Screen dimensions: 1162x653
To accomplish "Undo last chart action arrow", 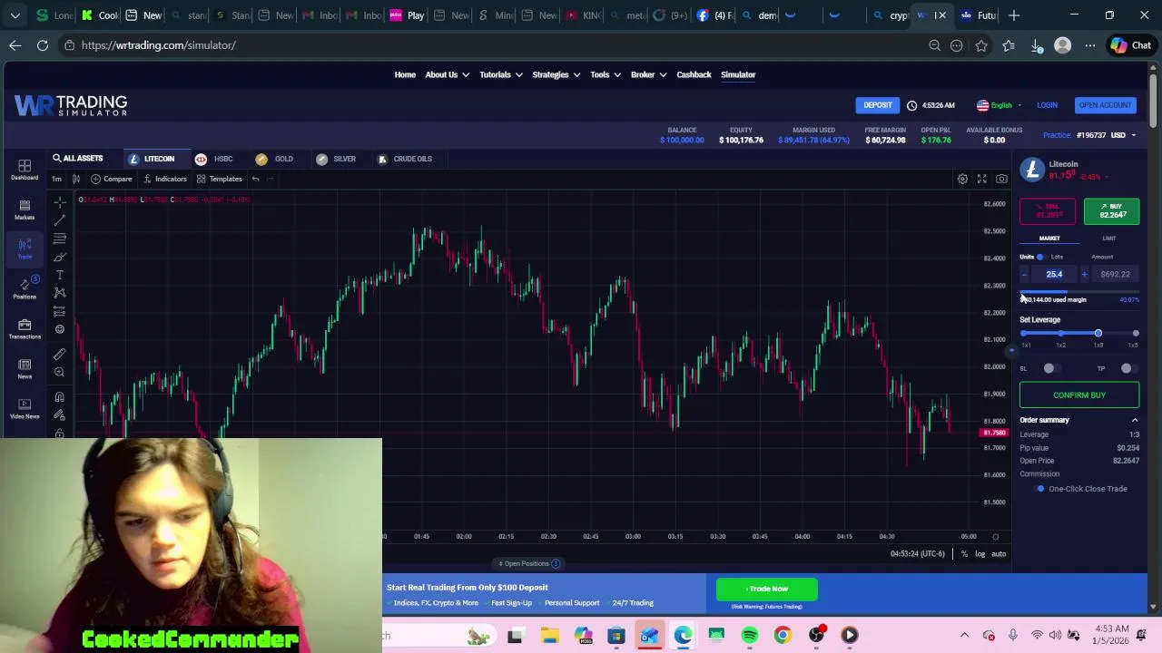I will click(x=255, y=179).
